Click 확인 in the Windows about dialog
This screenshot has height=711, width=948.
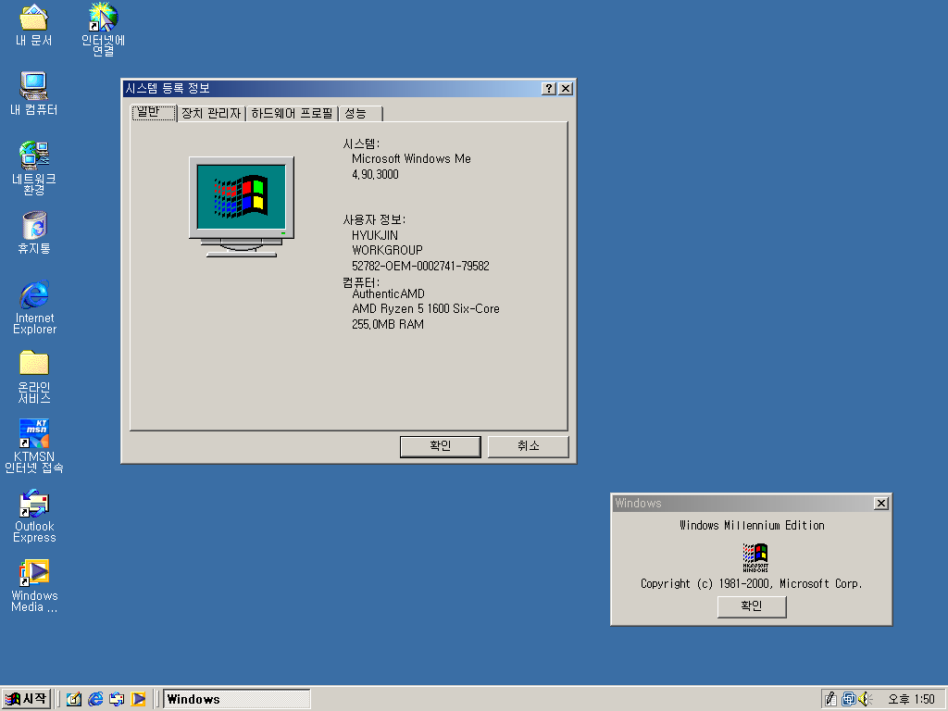tap(752, 606)
